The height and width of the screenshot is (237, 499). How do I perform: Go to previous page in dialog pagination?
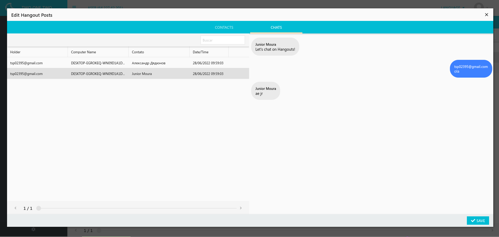(15, 208)
